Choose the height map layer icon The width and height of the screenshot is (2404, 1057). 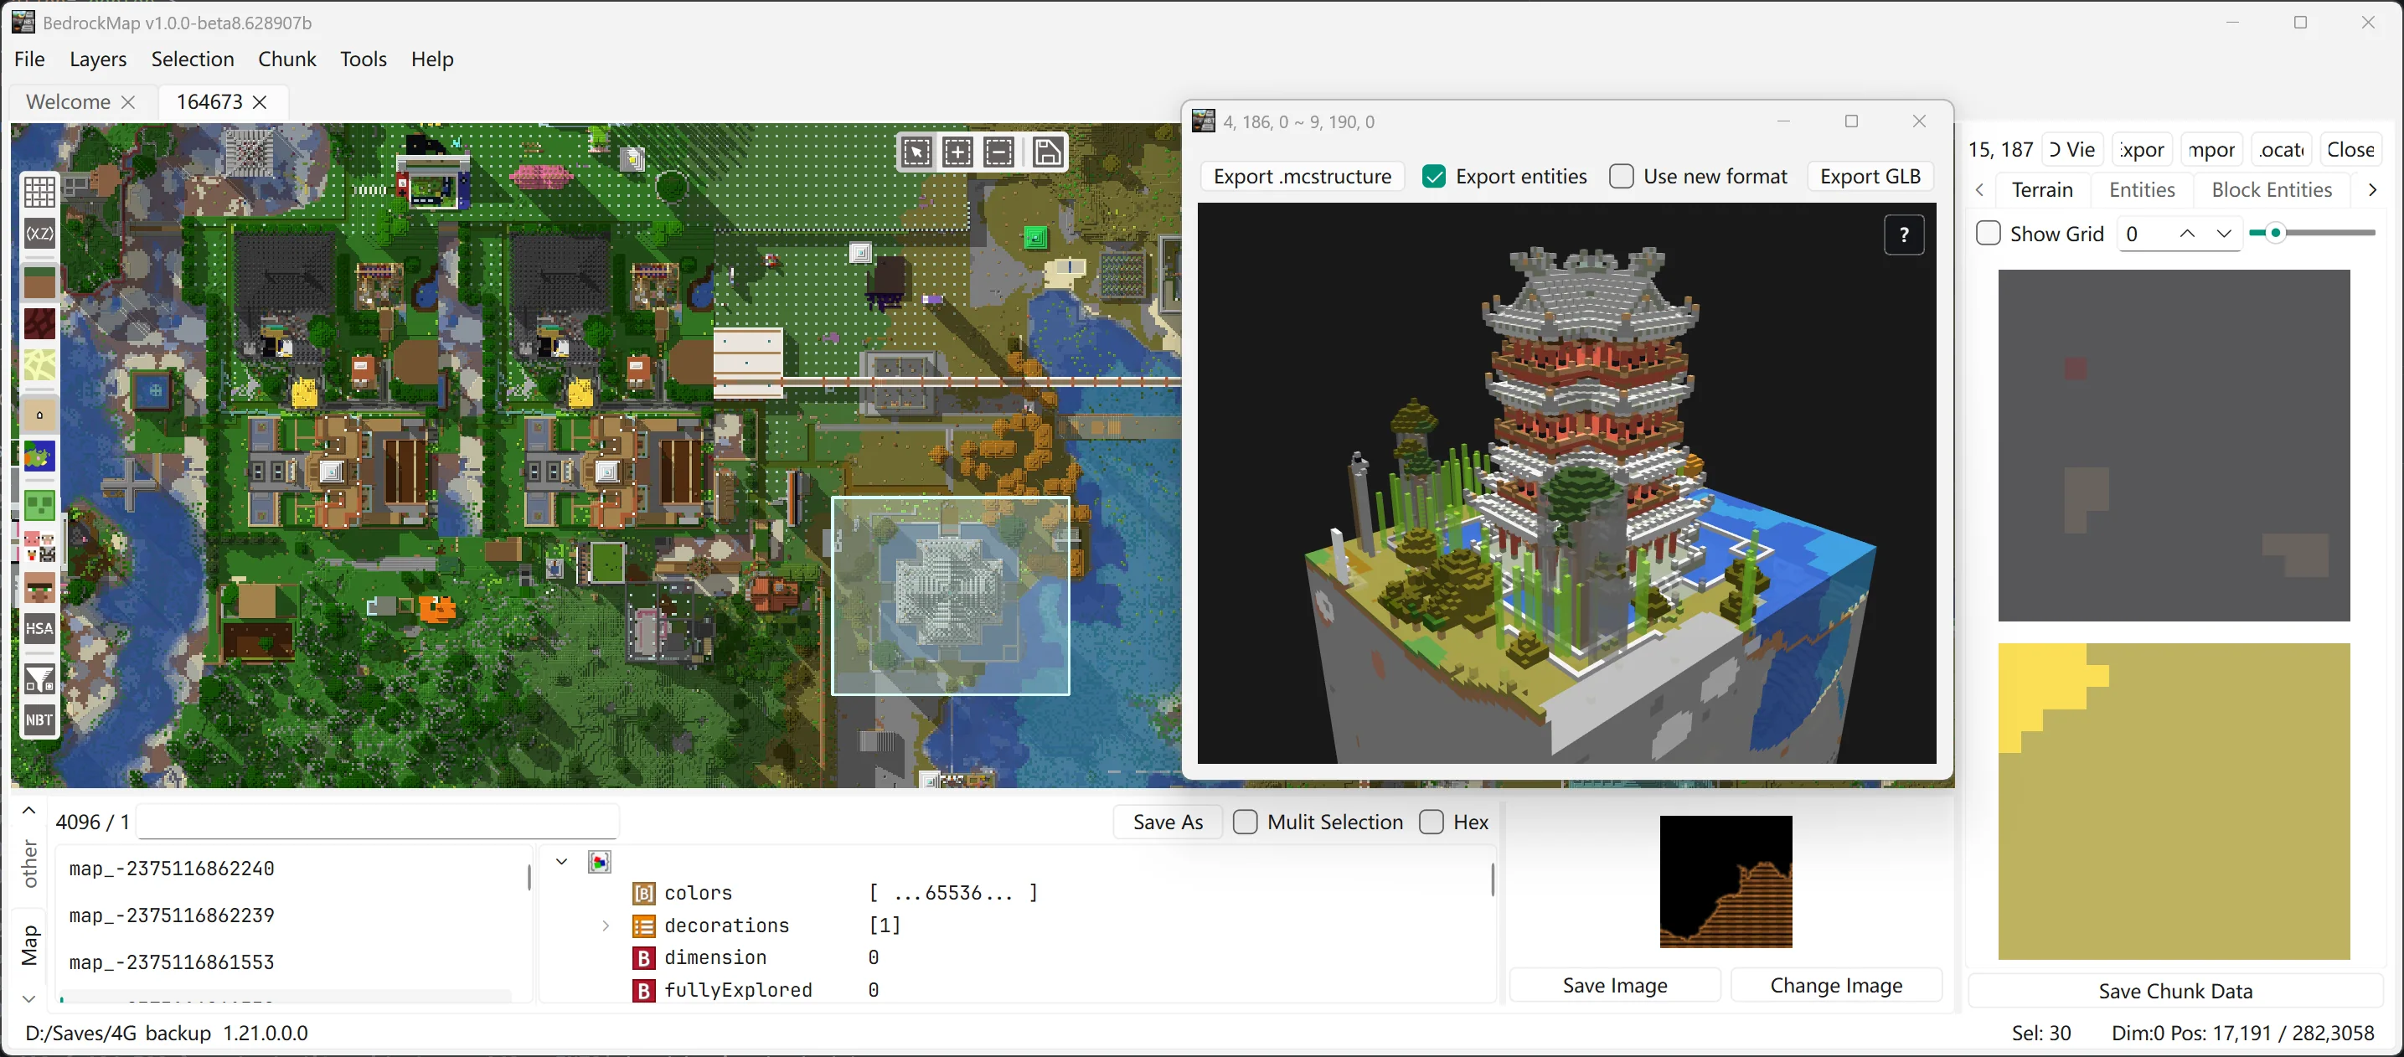39,415
